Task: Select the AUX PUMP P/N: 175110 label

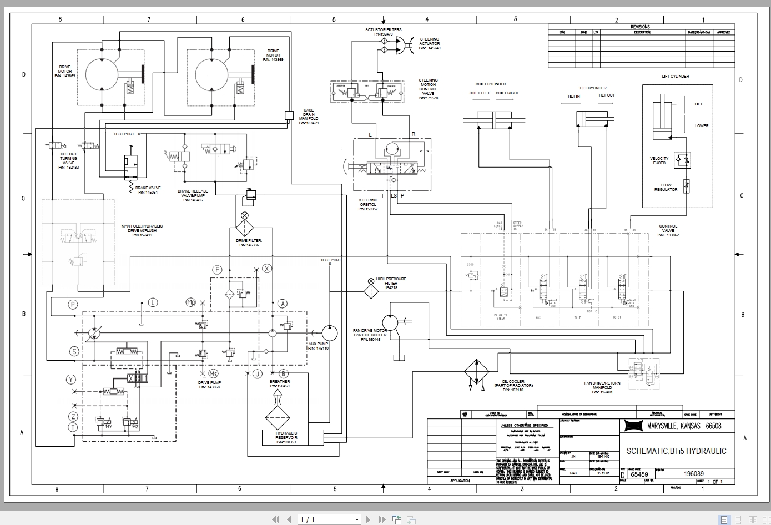Action: pyautogui.click(x=319, y=346)
